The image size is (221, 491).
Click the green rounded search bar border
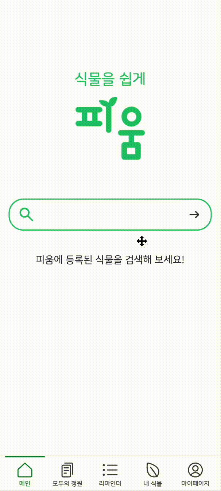110,215
